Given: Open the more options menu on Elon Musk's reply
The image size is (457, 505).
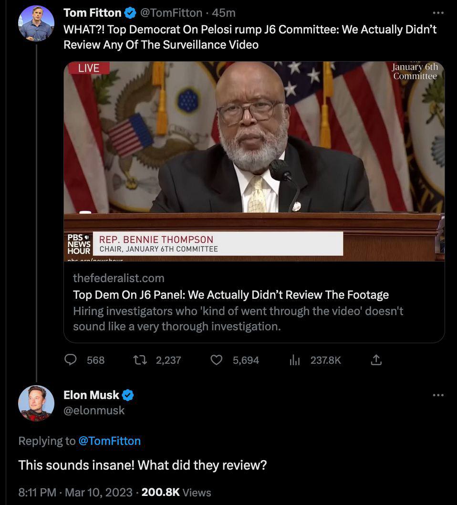Looking at the screenshot, I should [437, 395].
